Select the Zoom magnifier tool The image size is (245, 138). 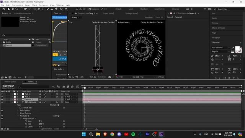[x=16, y=9]
